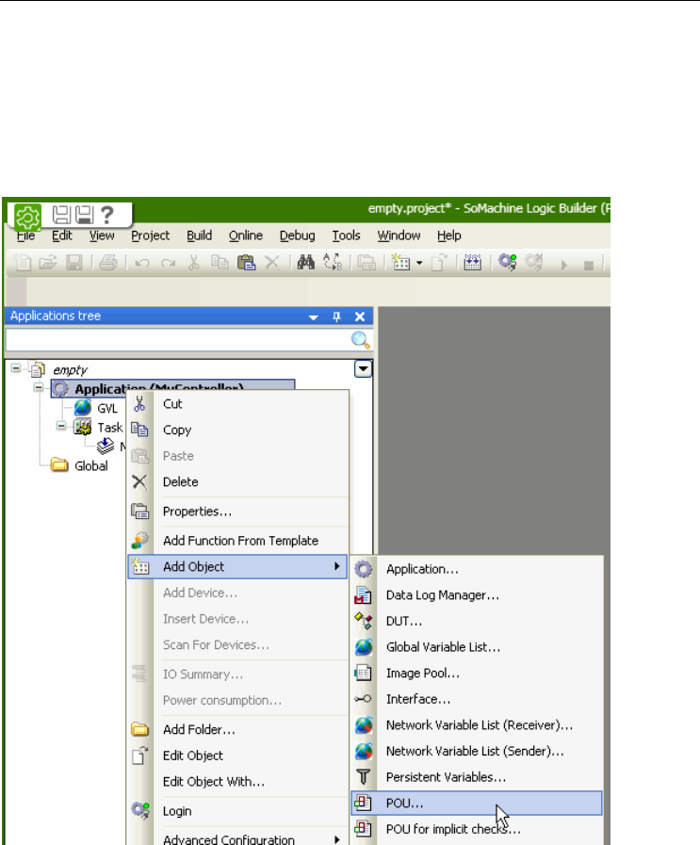Toggle the Applications tree pin (auto-hide)
Screen dimensions: 700x845
click(336, 317)
